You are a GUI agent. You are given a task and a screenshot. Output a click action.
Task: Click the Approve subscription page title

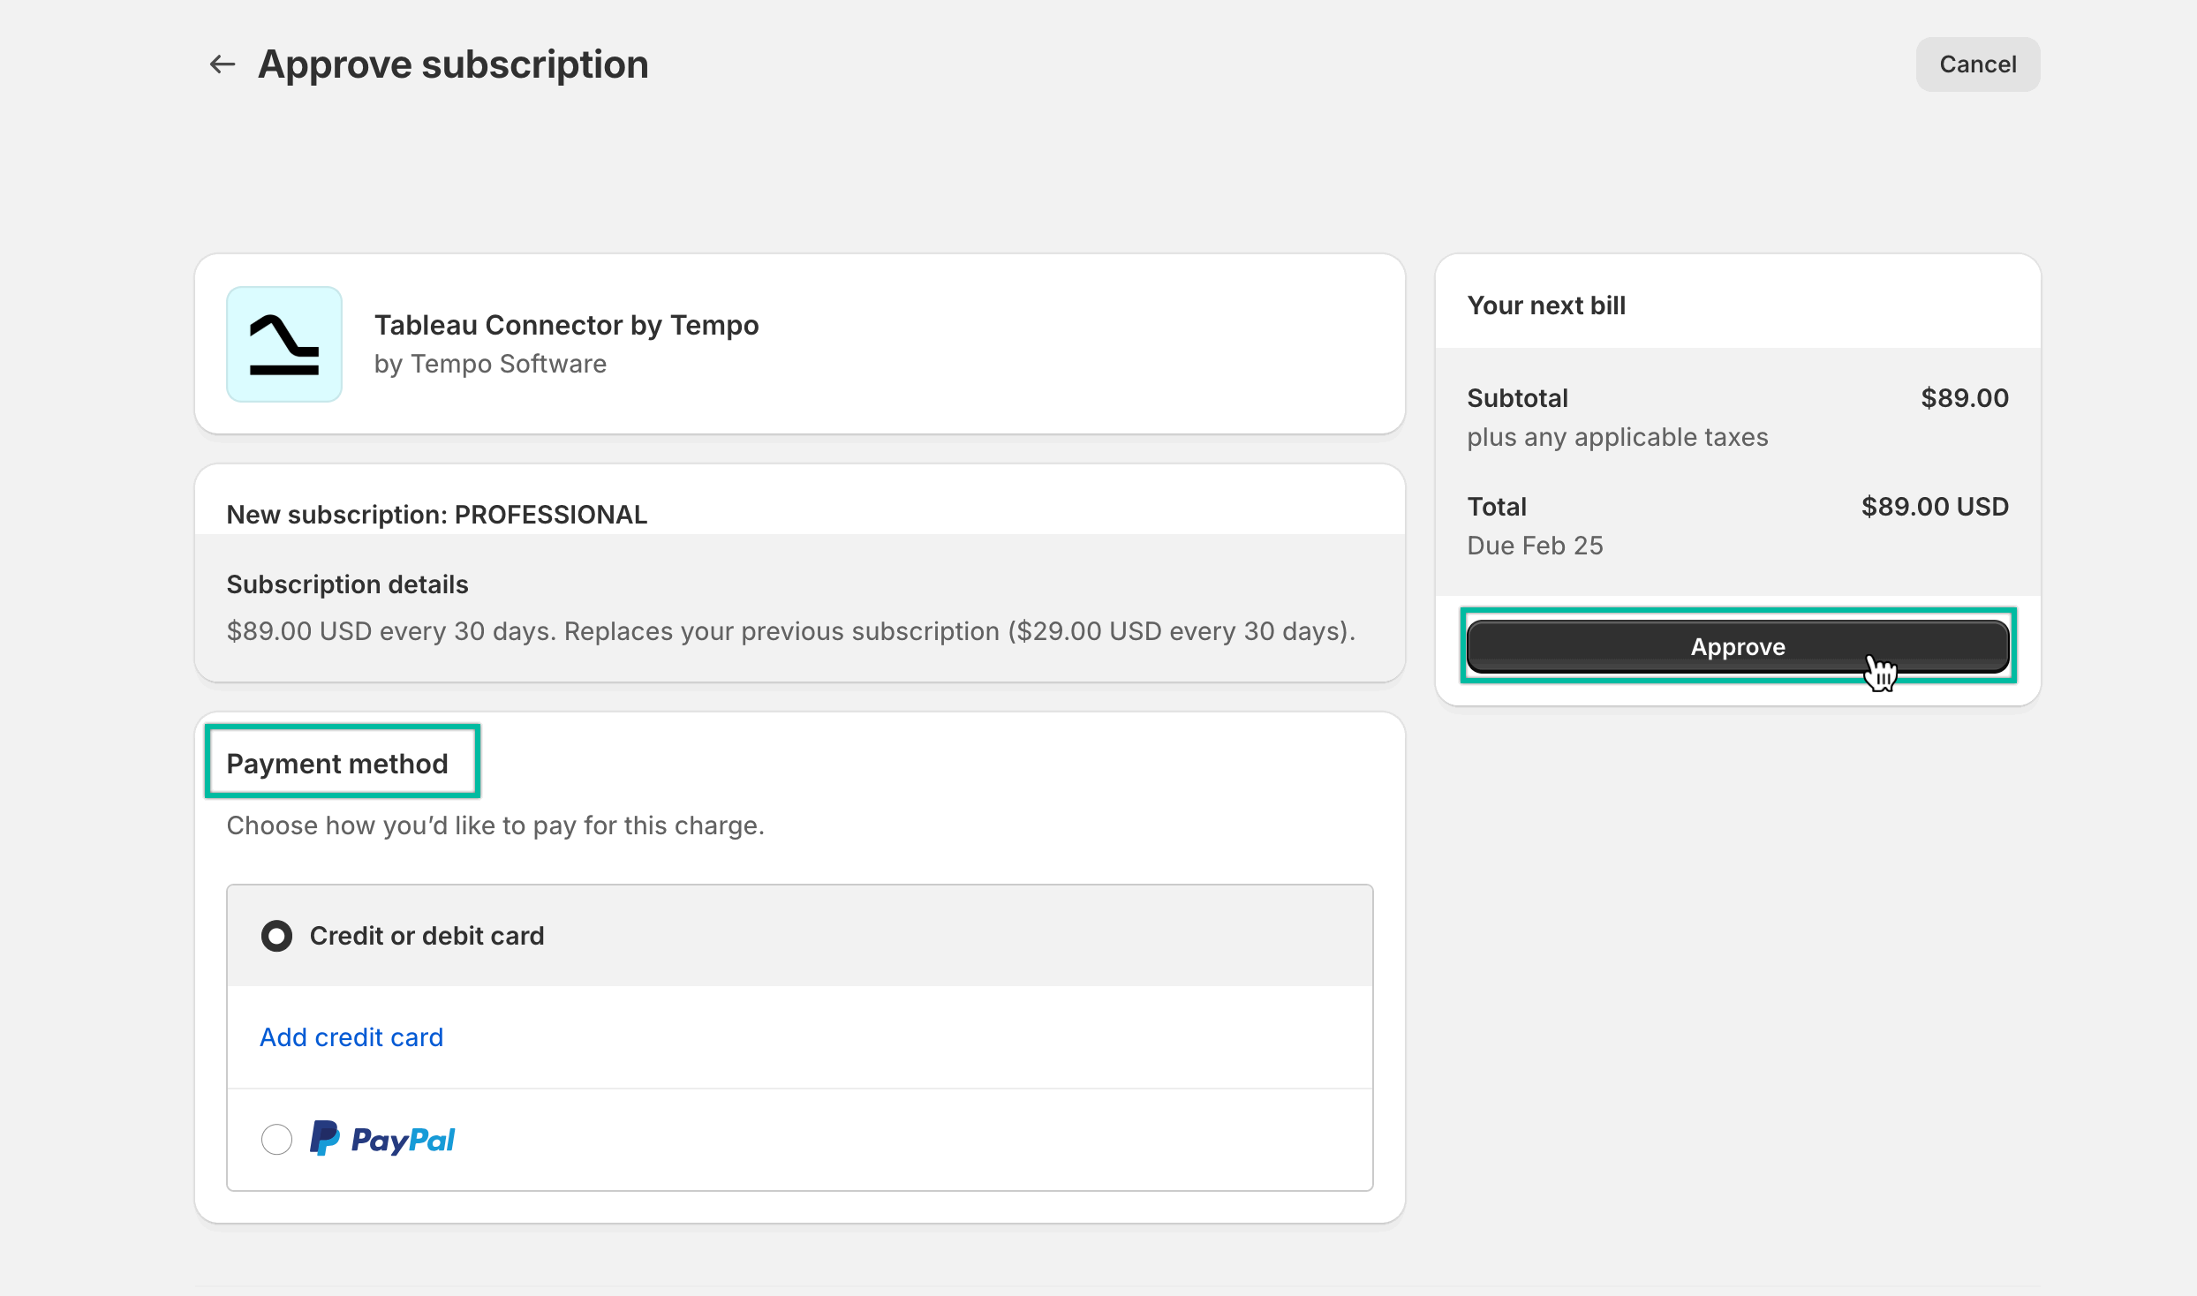click(x=453, y=63)
